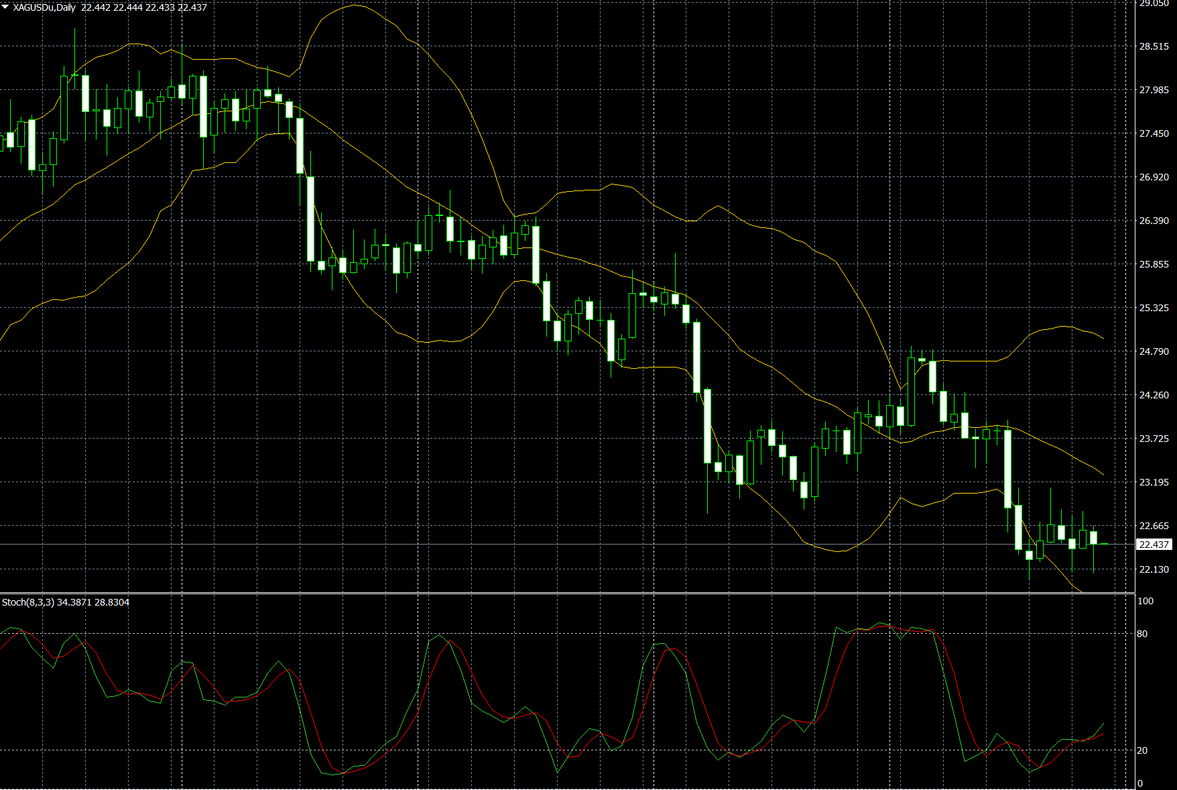1177x790 pixels.
Task: Click the 27.450 price scale label
Action: (x=1154, y=133)
